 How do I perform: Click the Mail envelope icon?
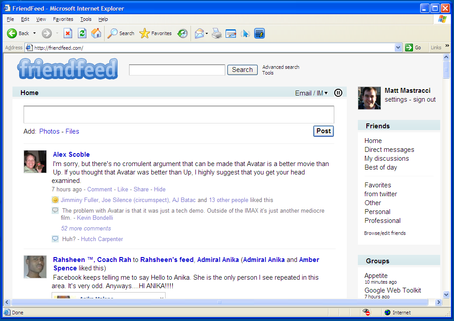click(199, 33)
